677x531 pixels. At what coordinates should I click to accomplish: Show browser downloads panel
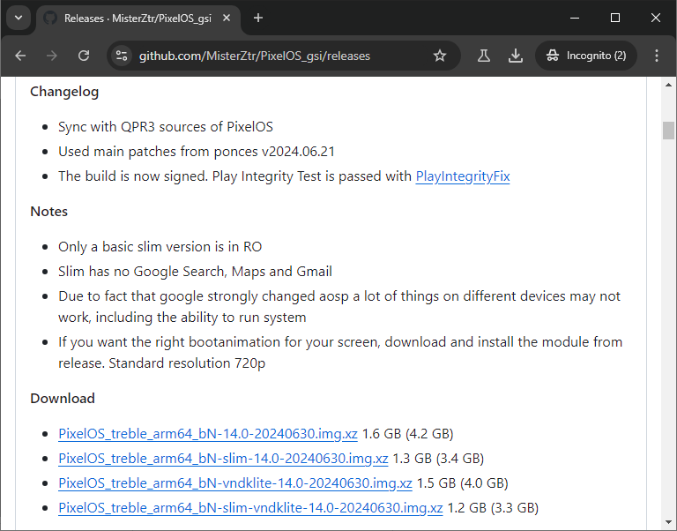click(x=516, y=56)
